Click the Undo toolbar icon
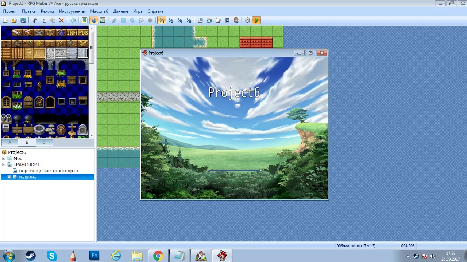 pyautogui.click(x=73, y=20)
